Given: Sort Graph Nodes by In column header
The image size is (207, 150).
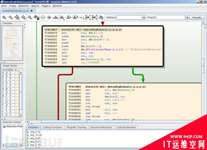Looking at the screenshot, I should tap(4, 70).
